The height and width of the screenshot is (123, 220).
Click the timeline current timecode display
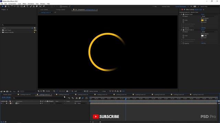[x=6, y=98]
